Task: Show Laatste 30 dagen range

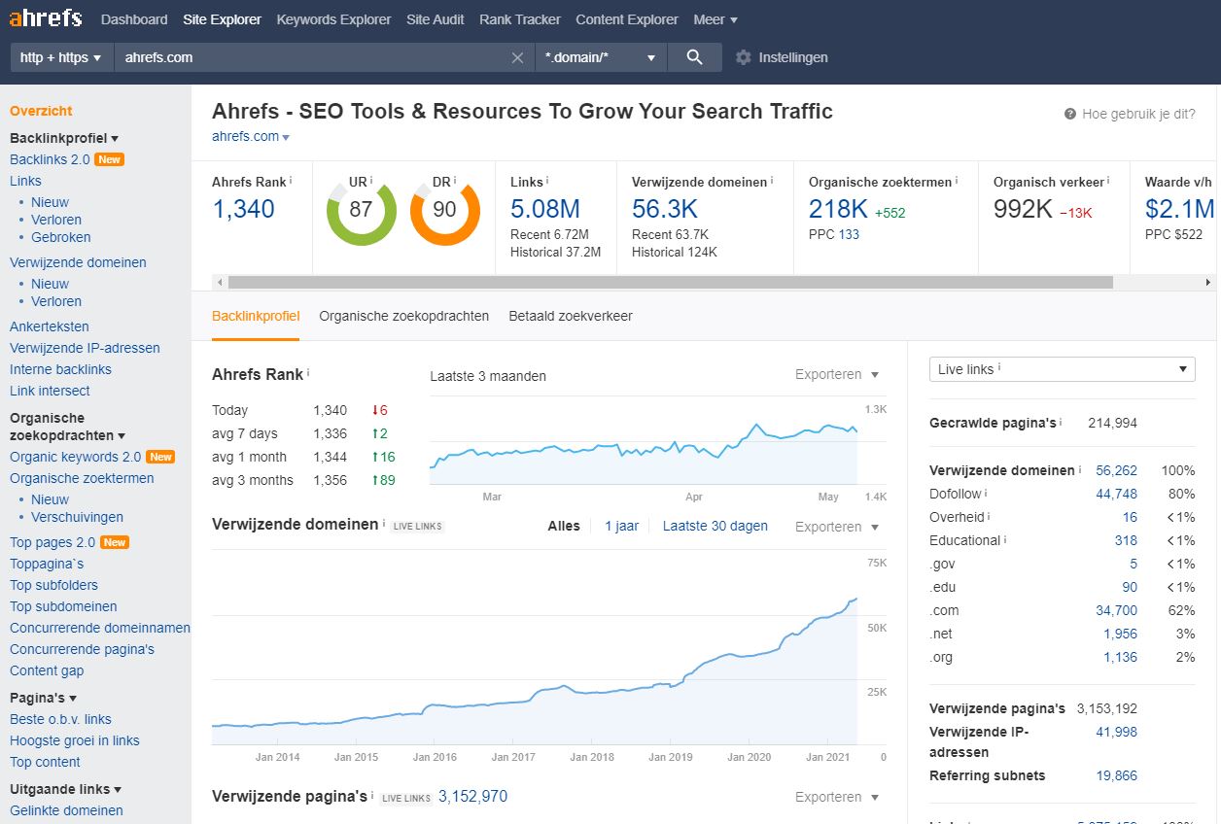Action: [715, 526]
